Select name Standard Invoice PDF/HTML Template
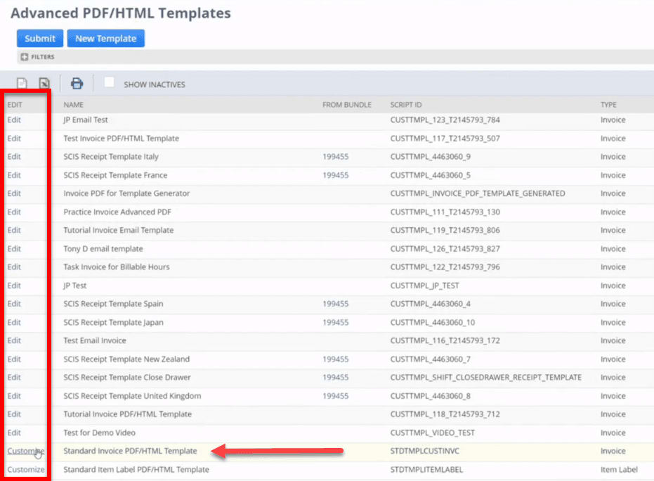The image size is (654, 481). (130, 451)
